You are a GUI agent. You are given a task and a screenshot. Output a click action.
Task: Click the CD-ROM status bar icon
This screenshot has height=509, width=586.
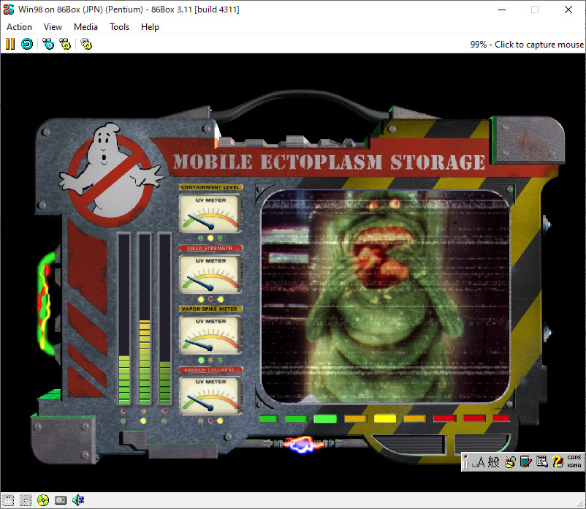coord(43,500)
